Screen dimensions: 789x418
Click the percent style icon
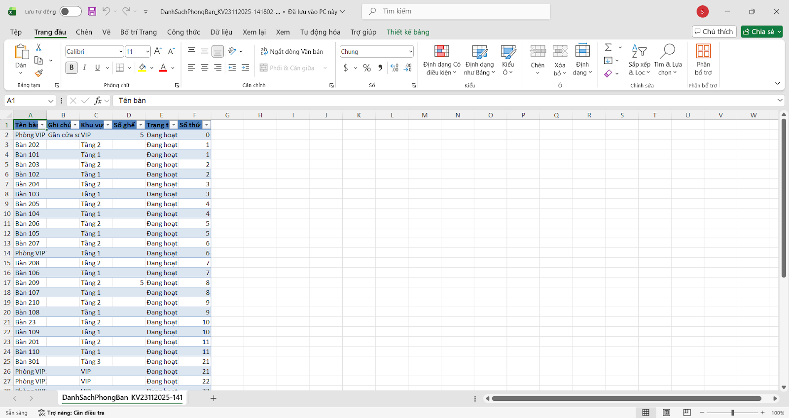(367, 68)
